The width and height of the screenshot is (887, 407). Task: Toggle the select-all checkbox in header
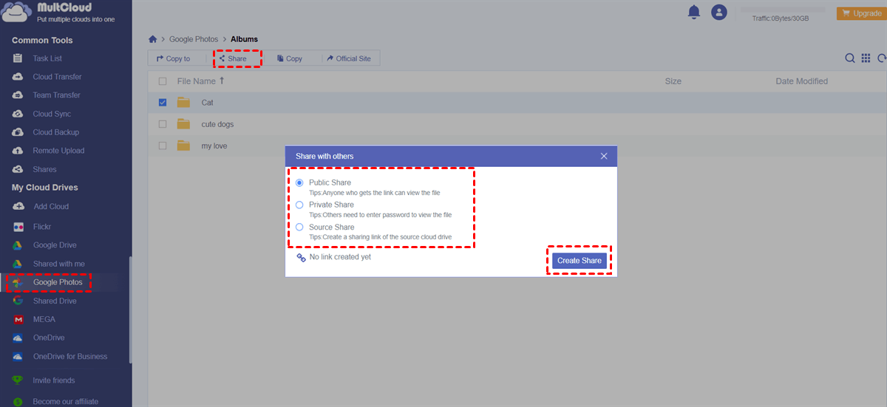pyautogui.click(x=163, y=81)
